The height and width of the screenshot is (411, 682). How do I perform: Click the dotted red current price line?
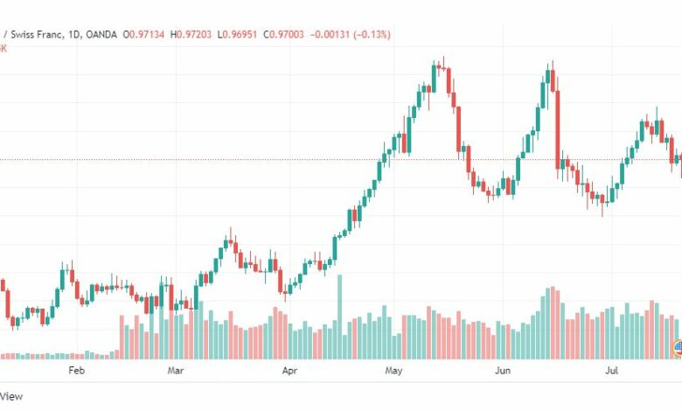[x=341, y=160]
